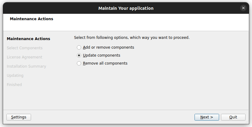Viewport: 252px width, 127px height.
Task: Click the Maintenance Actions heading in white banner
Action: [31, 19]
